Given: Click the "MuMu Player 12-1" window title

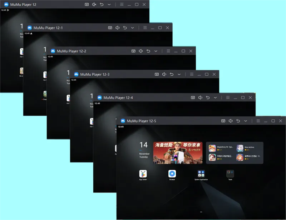Looking at the screenshot, I should pyautogui.click(x=48, y=28).
